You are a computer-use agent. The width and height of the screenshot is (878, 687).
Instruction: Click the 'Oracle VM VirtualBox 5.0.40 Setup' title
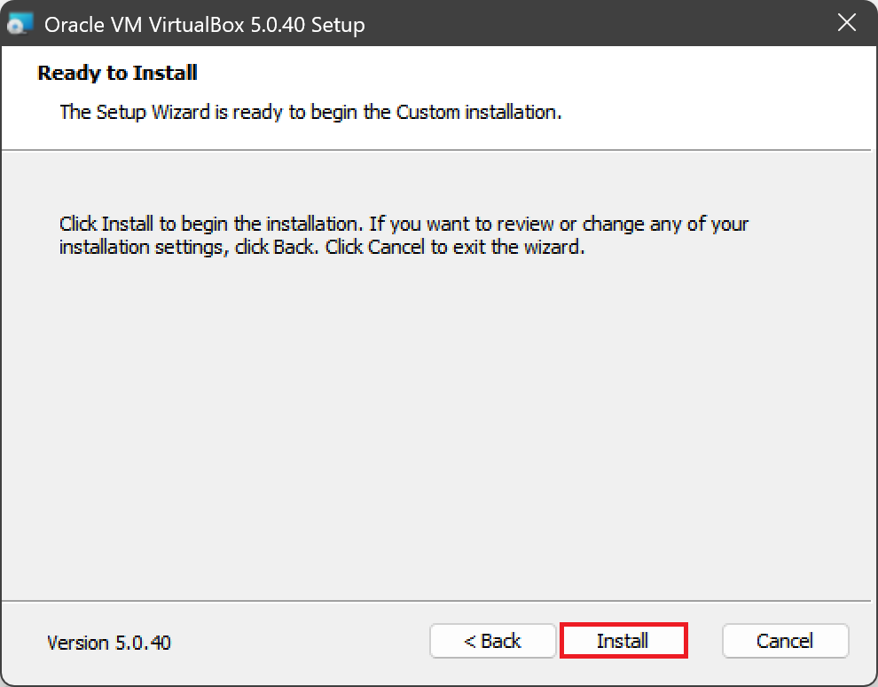(x=204, y=25)
